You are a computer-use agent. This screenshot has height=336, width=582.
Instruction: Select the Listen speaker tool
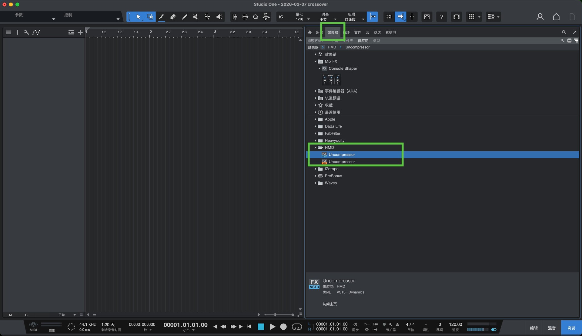pos(219,17)
